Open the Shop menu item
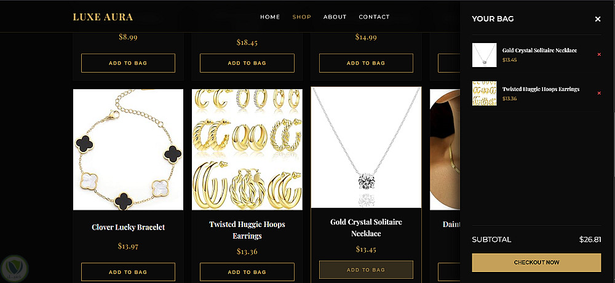This screenshot has height=283, width=615. [301, 17]
